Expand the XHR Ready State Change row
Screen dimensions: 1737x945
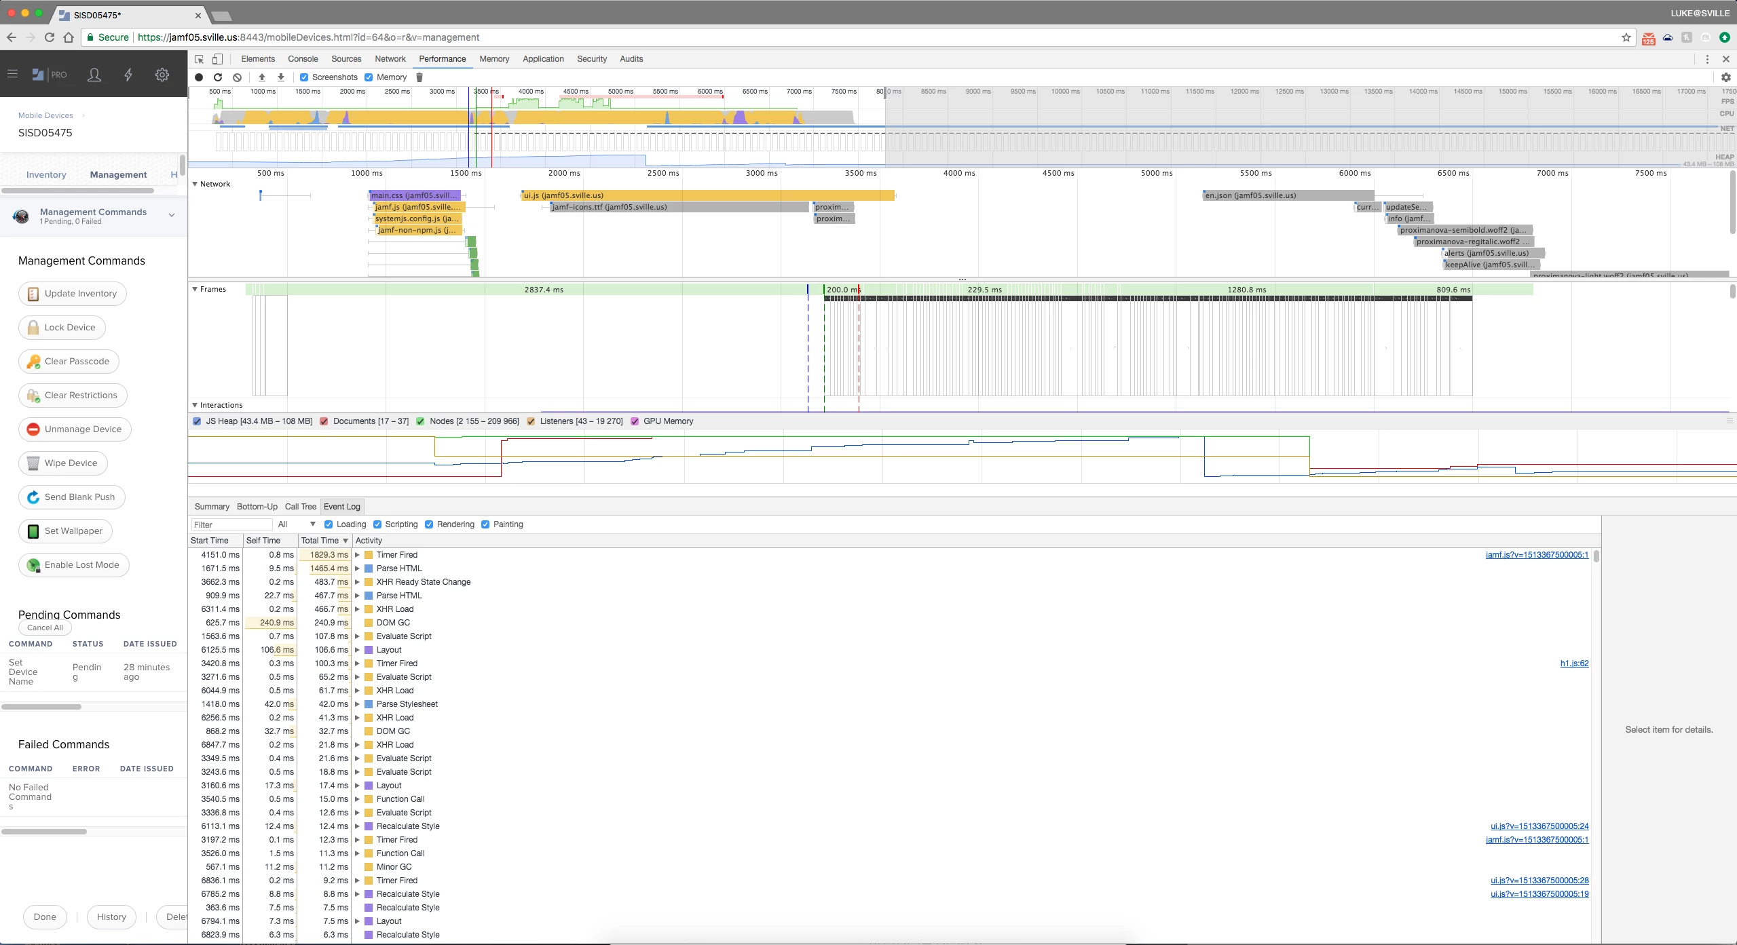point(357,582)
